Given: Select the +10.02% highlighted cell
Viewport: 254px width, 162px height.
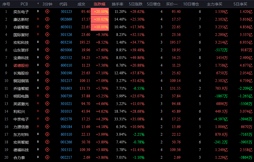Looking at the screenshot, I should (100, 19).
